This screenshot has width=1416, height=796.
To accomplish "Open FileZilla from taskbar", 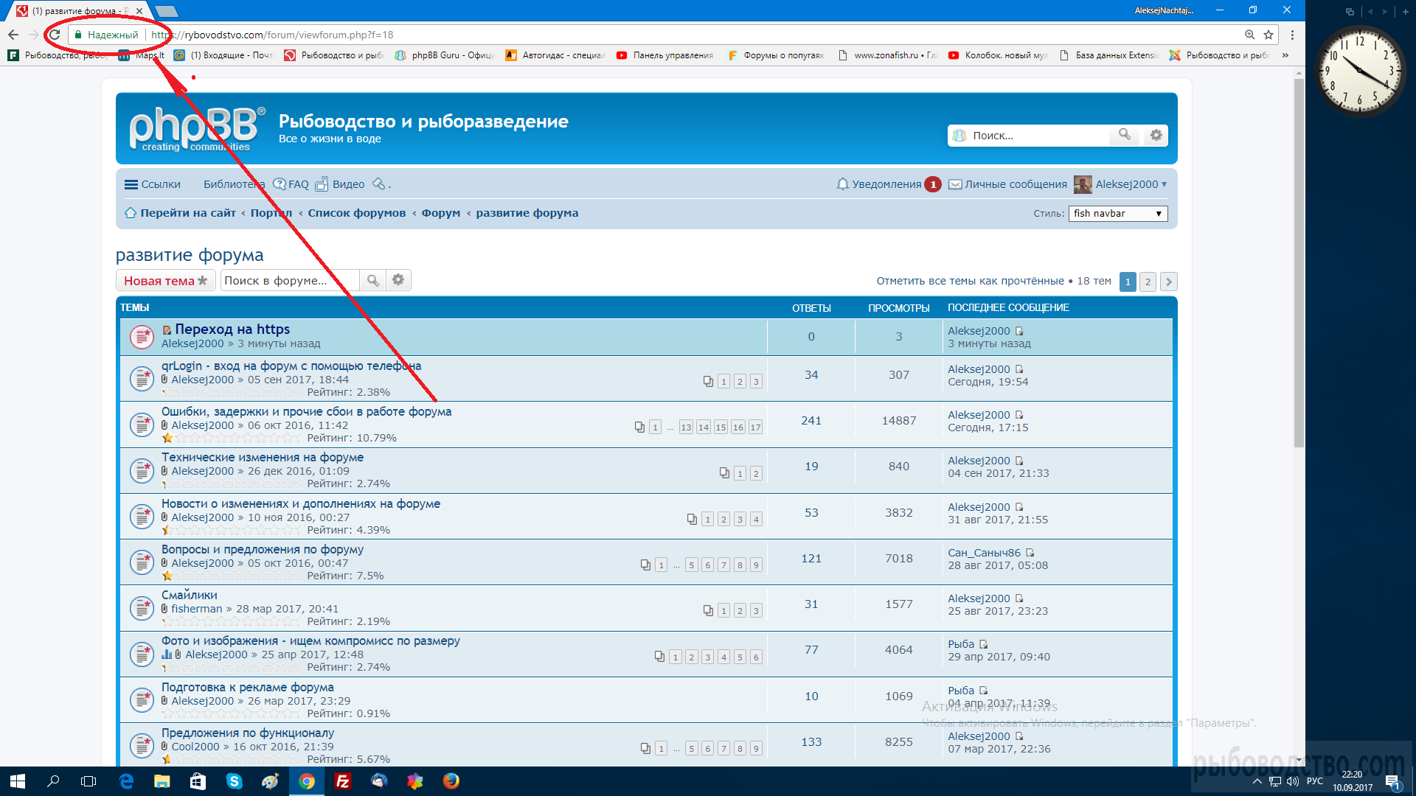I will (x=343, y=781).
